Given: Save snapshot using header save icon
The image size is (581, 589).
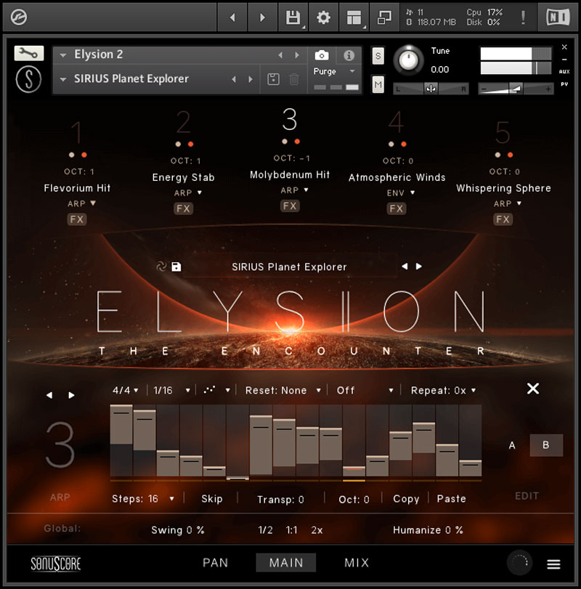Looking at the screenshot, I should (x=273, y=79).
